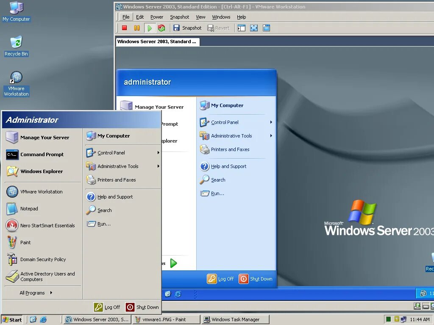
Task: Click the Reset icon in VMware toolbar
Action: (161, 28)
